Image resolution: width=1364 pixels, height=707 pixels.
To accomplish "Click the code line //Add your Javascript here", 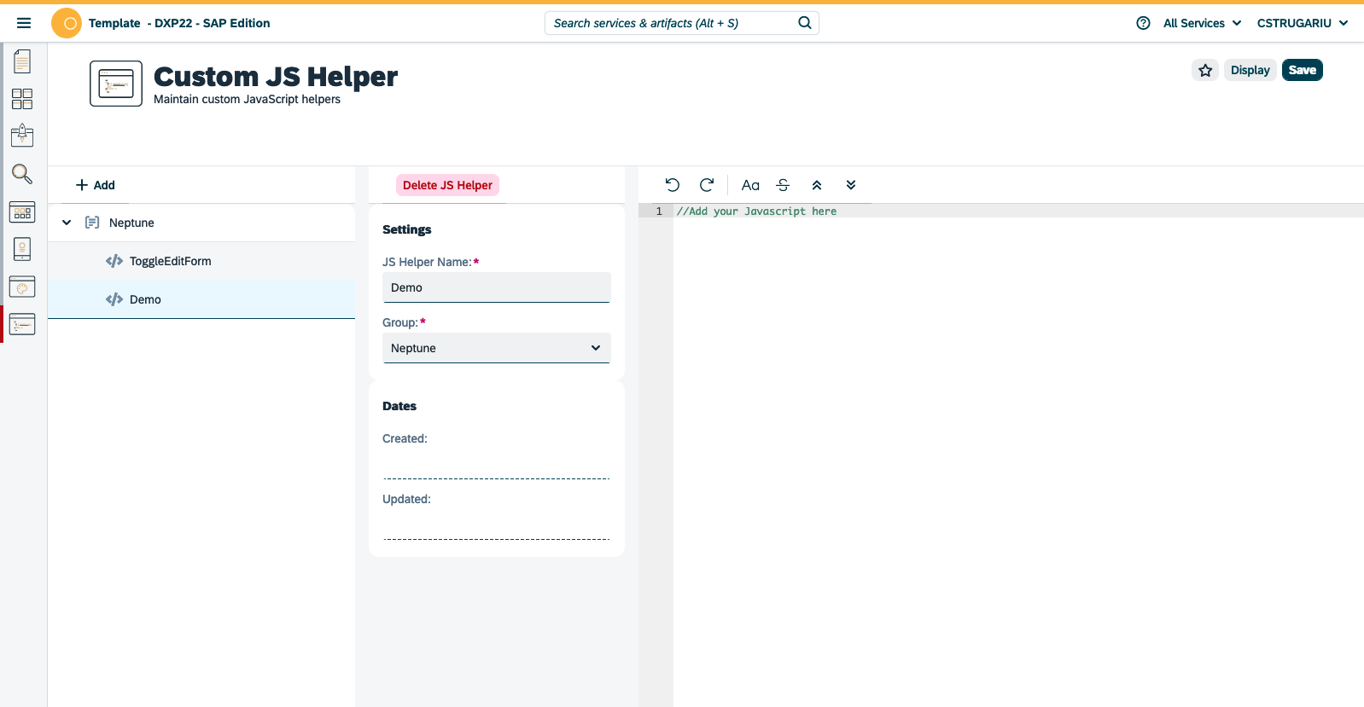I will point(756,212).
